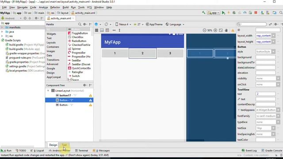
Task: Open the Logcat tool window
Action: (37, 151)
